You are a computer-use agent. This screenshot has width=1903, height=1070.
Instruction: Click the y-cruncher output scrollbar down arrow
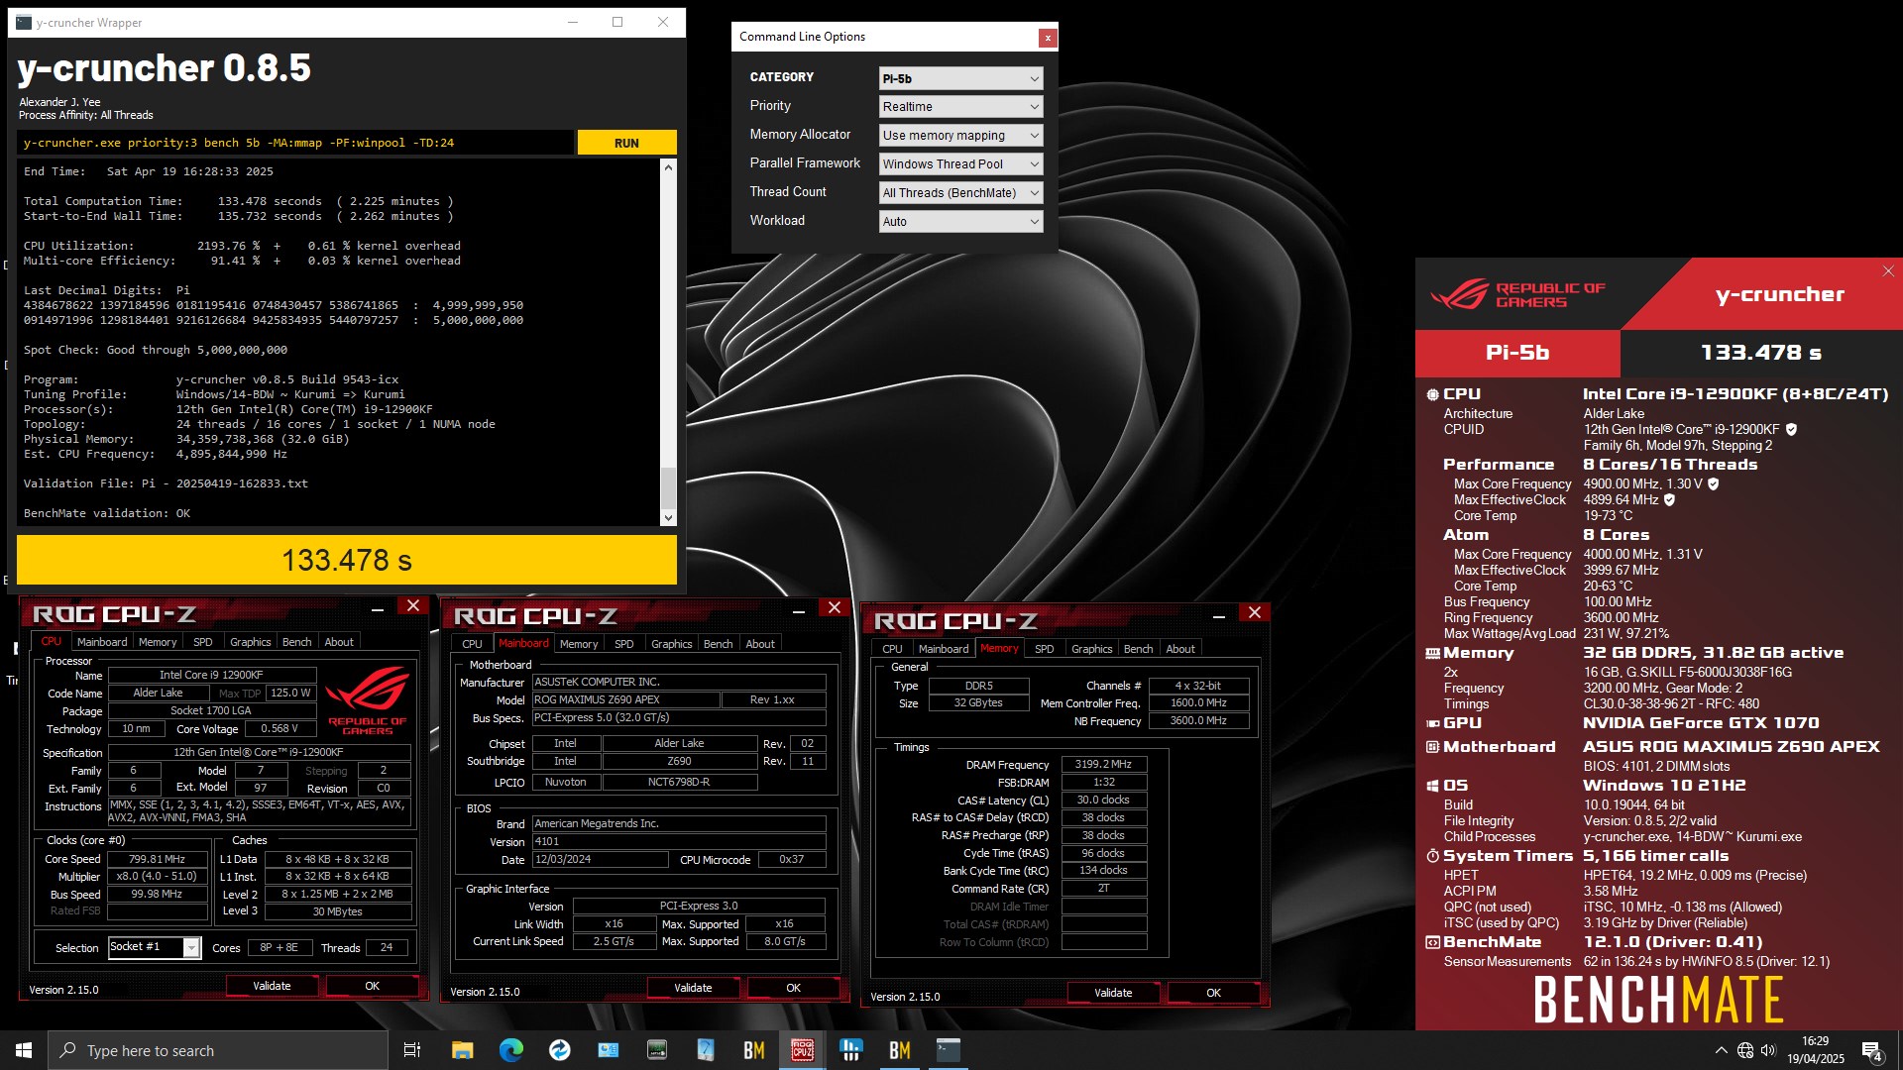coord(668,517)
